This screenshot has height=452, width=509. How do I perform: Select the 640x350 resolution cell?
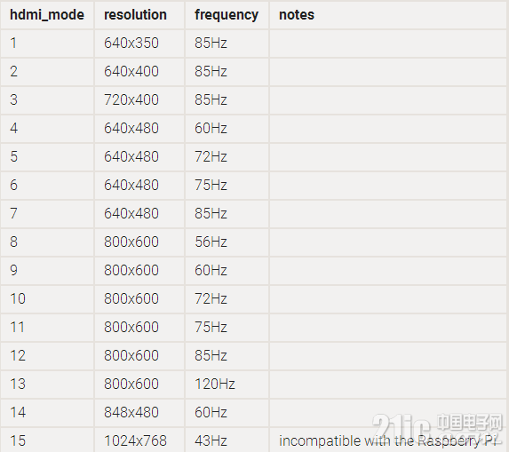pyautogui.click(x=139, y=44)
